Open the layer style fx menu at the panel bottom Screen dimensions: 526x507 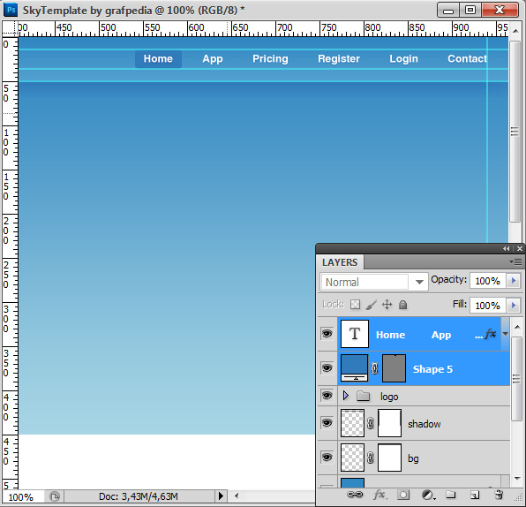(379, 495)
